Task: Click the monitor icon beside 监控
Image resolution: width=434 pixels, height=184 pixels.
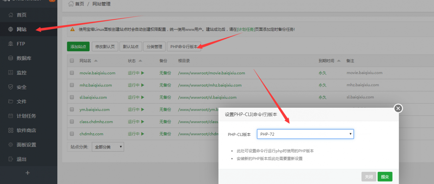Action: (11, 73)
